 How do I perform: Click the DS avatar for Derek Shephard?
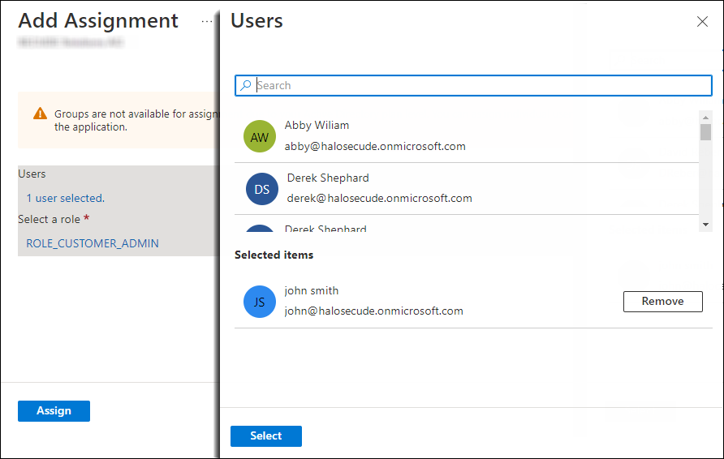(262, 189)
